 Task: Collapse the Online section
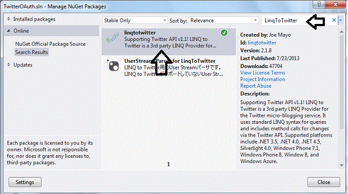[9, 31]
